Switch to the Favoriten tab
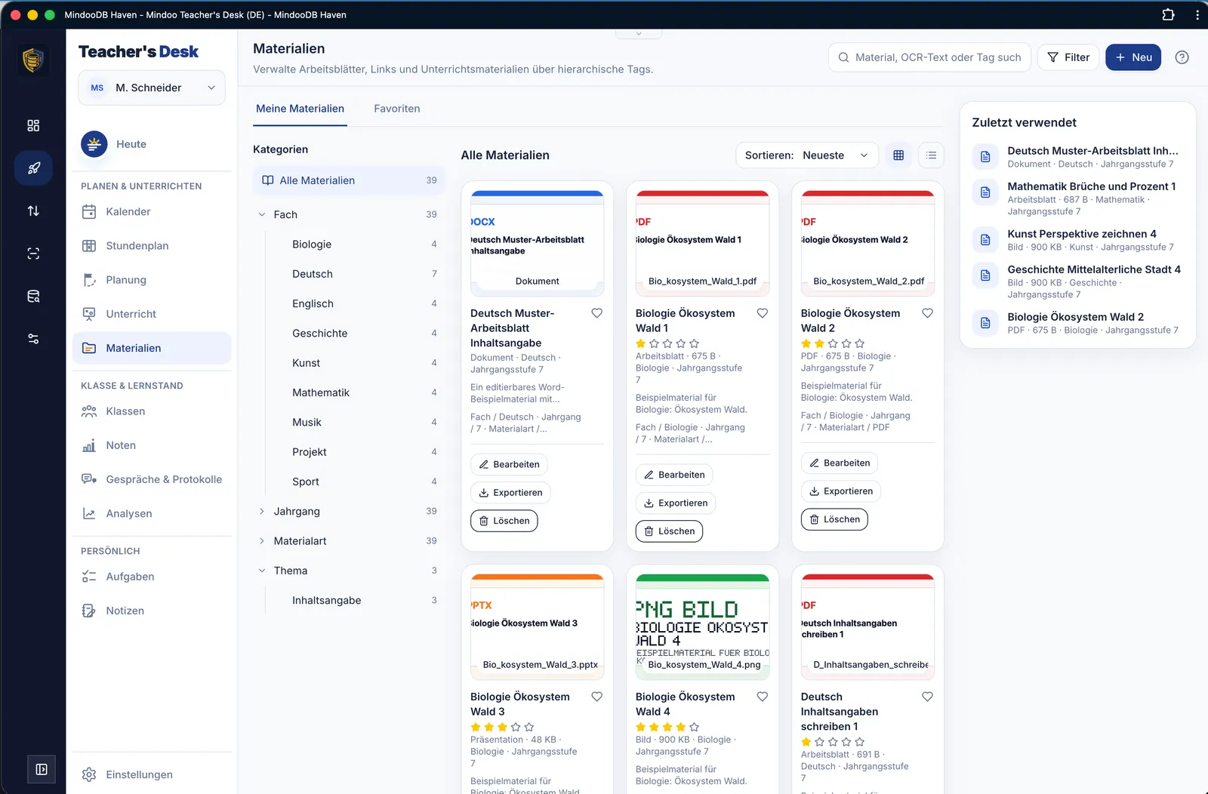Screen dimensions: 1208x794 (x=397, y=109)
